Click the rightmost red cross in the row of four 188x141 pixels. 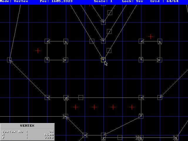[132, 107]
